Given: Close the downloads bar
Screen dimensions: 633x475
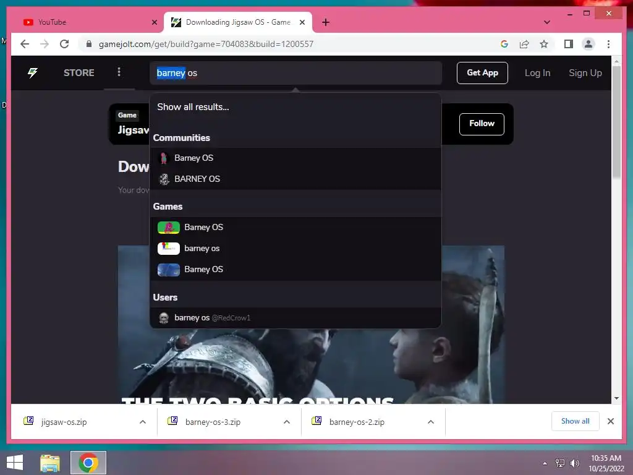Looking at the screenshot, I should coord(610,421).
